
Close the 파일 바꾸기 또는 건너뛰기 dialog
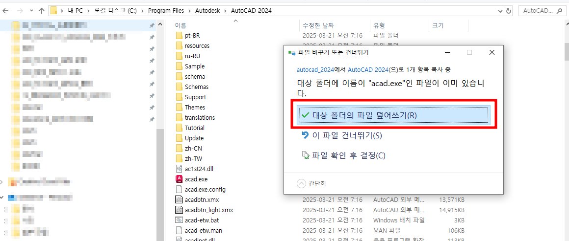[491, 52]
